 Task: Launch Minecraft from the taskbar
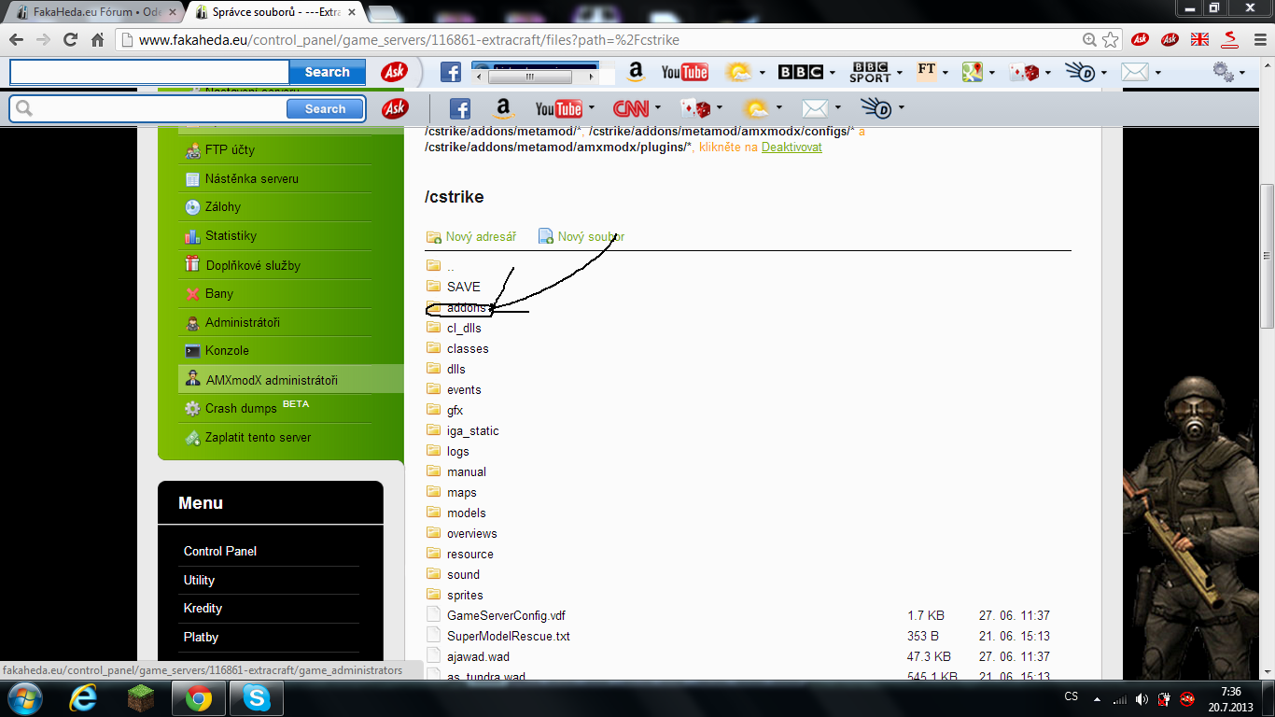click(x=143, y=697)
